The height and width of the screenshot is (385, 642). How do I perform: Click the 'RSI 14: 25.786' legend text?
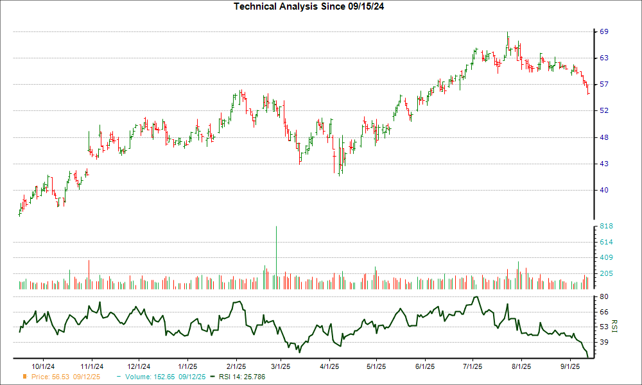coord(242,377)
